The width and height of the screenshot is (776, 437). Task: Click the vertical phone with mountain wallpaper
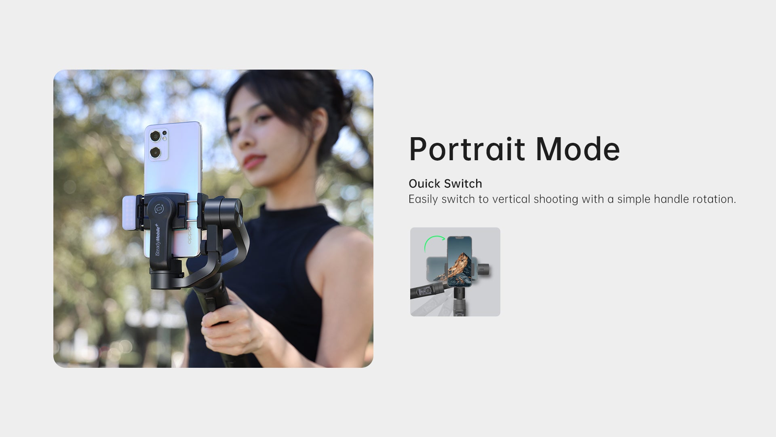(460, 261)
